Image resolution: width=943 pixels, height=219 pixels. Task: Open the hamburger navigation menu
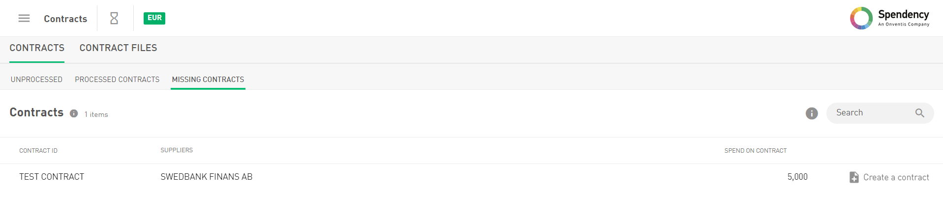(x=24, y=18)
